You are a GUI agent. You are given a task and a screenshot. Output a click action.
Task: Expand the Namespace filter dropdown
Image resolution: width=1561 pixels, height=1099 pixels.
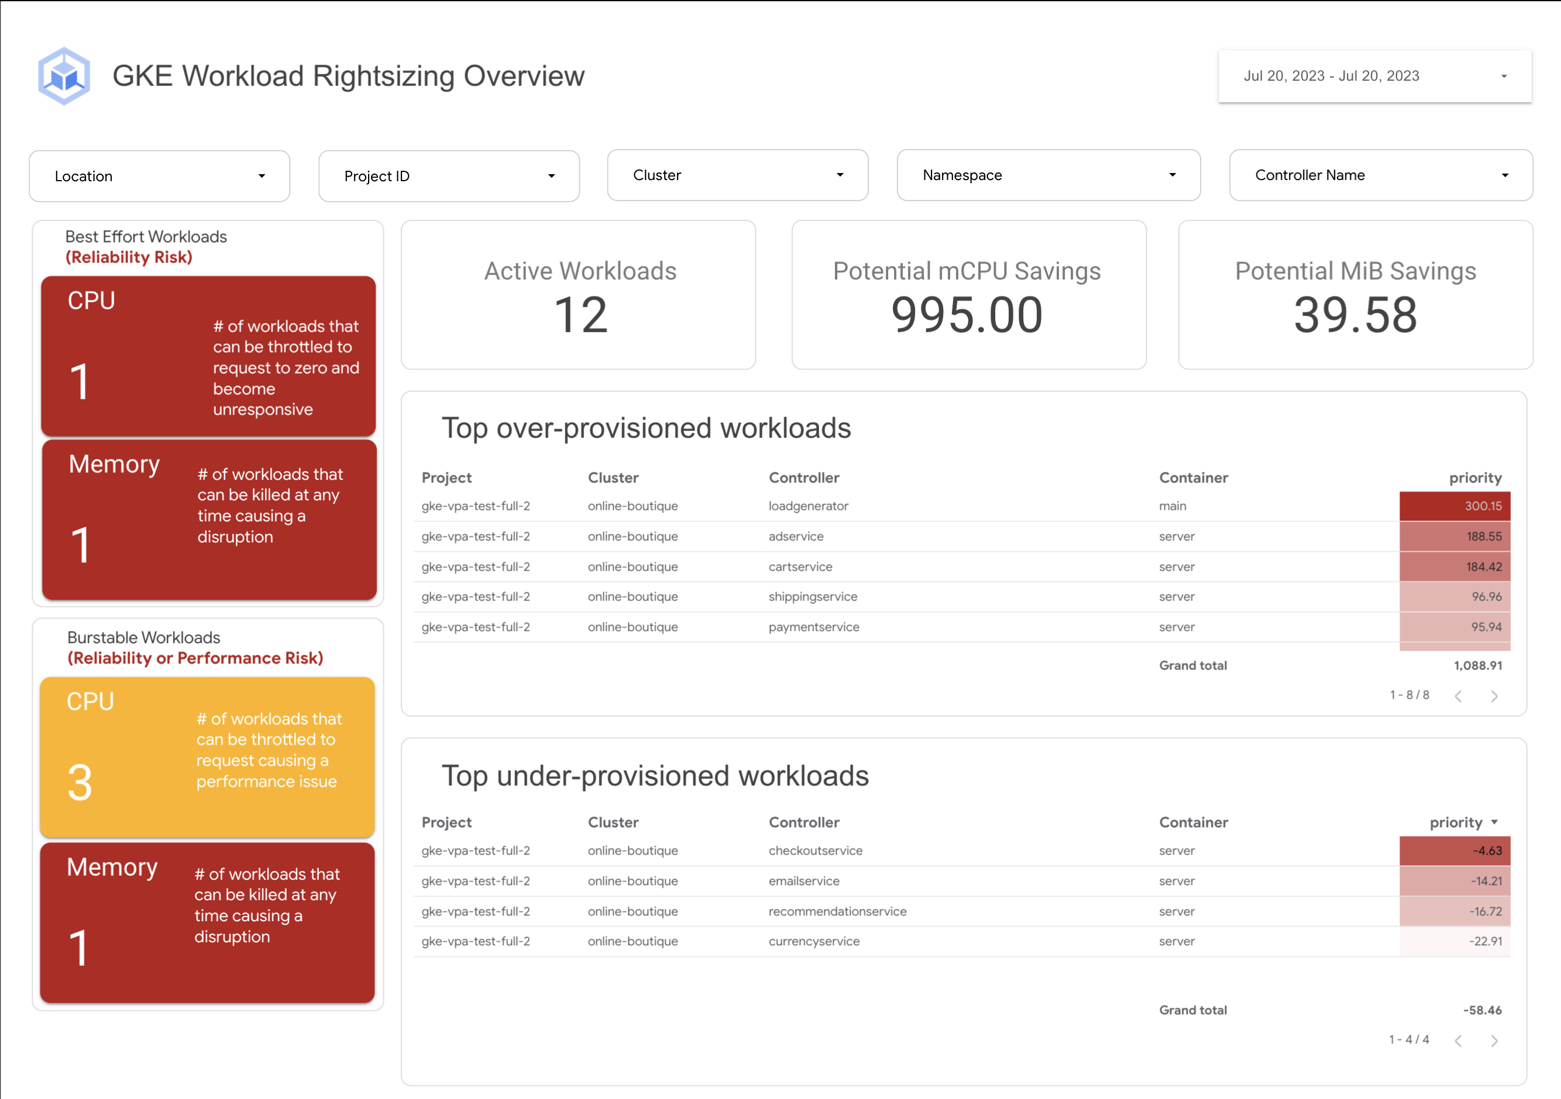click(1048, 175)
